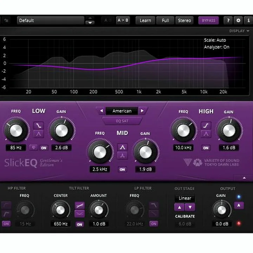Screen dimensions: 253x253
Task: Open the settings gear icon
Action: 238,20
